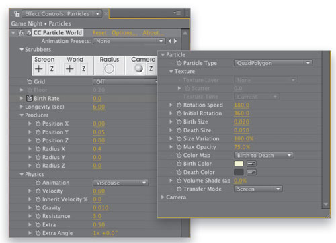The width and height of the screenshot is (336, 243).
Task: Click the Screen Z scrubber
Action: (x=52, y=69)
